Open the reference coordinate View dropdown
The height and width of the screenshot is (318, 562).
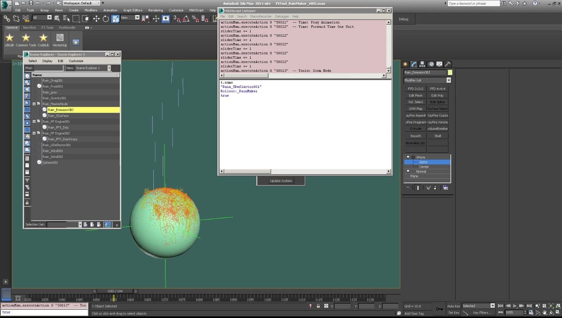point(130,18)
